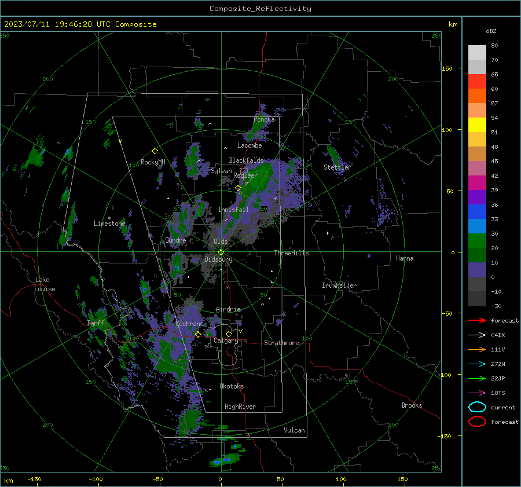Click the Innisfail town label
The height and width of the screenshot is (487, 521).
pos(233,210)
